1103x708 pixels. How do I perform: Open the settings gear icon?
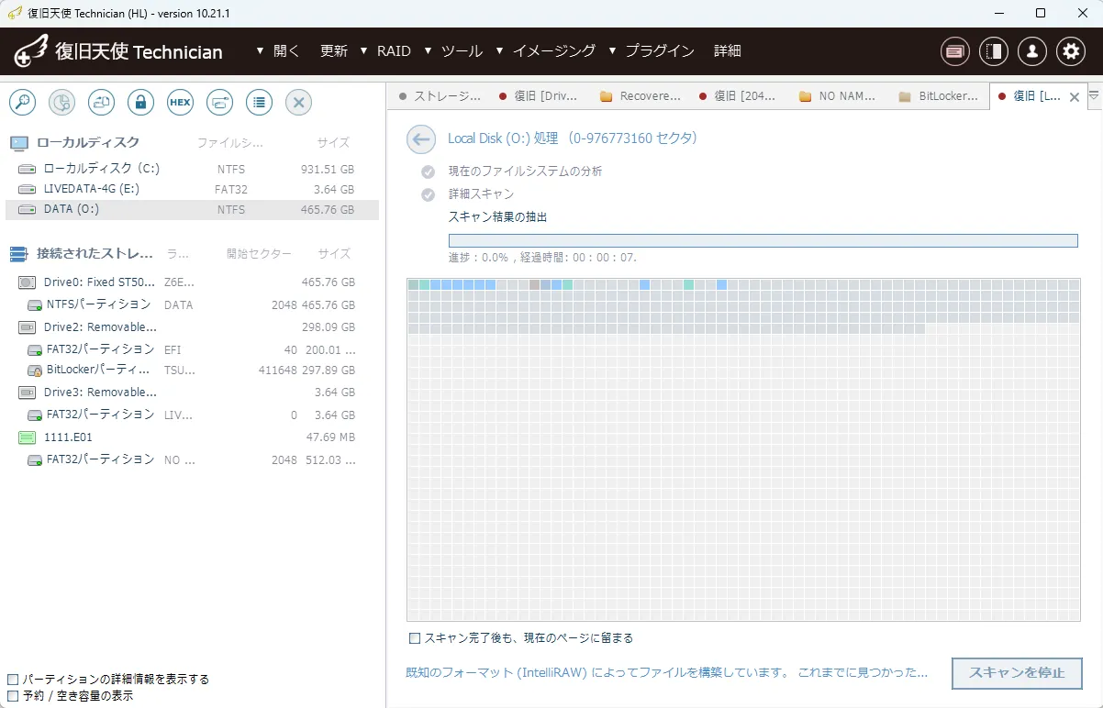coord(1071,51)
